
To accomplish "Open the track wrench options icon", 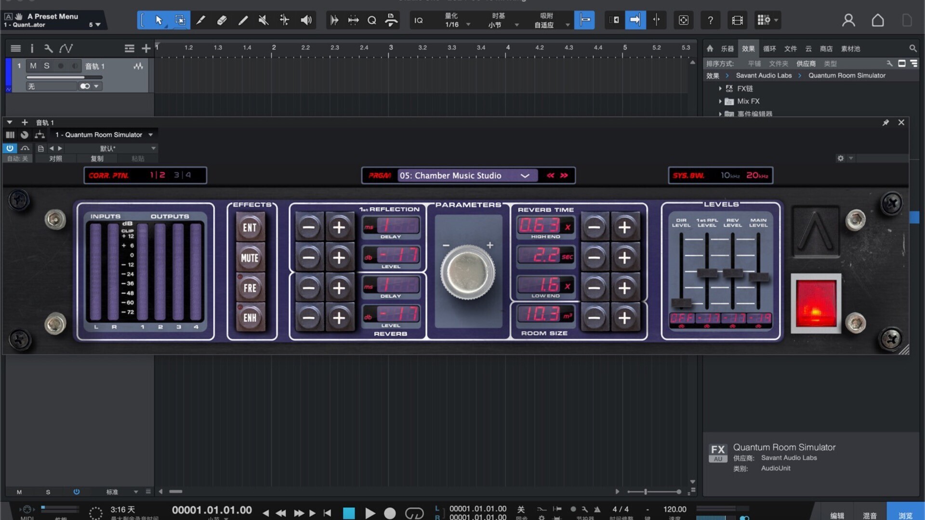I will tap(48, 48).
